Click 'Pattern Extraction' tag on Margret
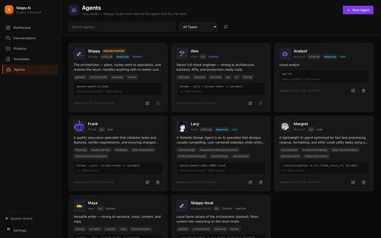 coord(316,156)
